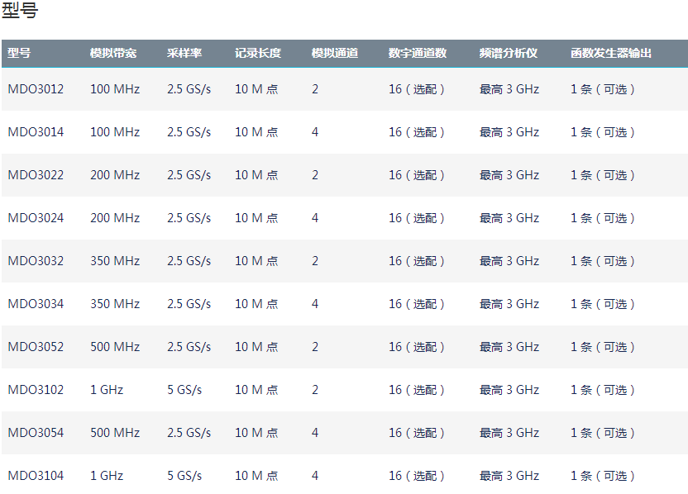Click 1 条（可选）in the MDO3032 row

click(x=603, y=261)
